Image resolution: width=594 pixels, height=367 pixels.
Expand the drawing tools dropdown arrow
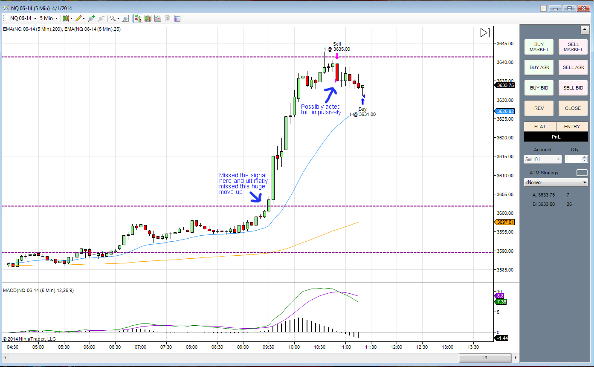[x=84, y=19]
